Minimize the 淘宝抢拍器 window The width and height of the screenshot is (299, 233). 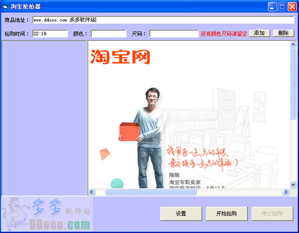pos(272,7)
